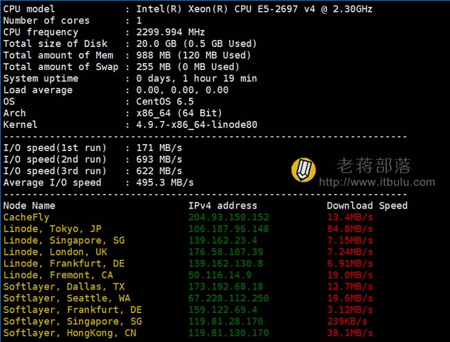Click the 'Total amount of Swap' label
450x342 pixels.
coord(60,67)
